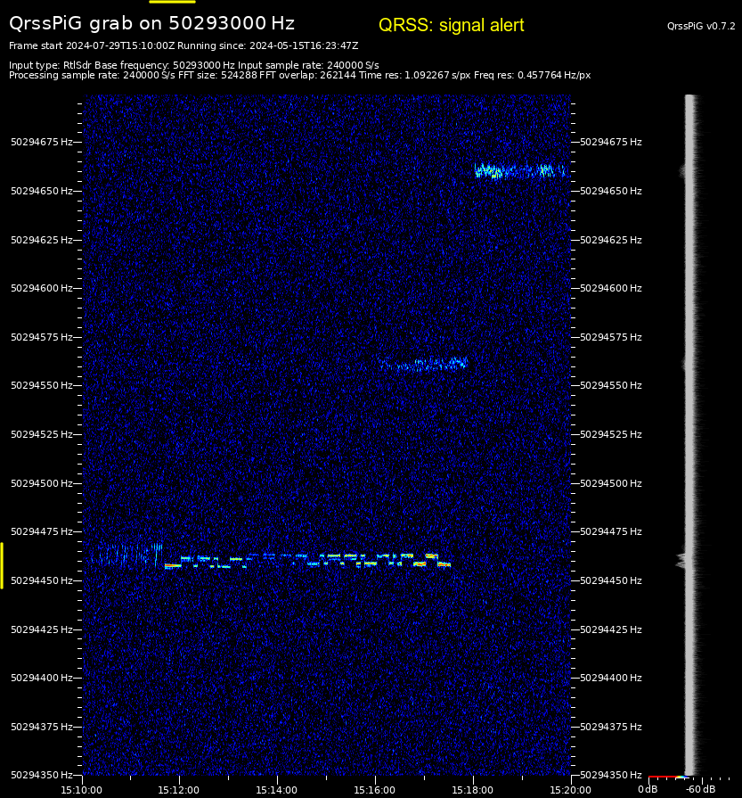
Task: Click the 50294650 Hz label on left axis
Action: point(42,191)
